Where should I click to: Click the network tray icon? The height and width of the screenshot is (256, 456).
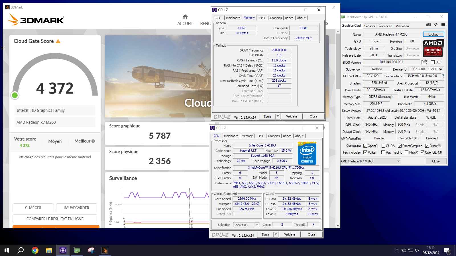click(411, 250)
